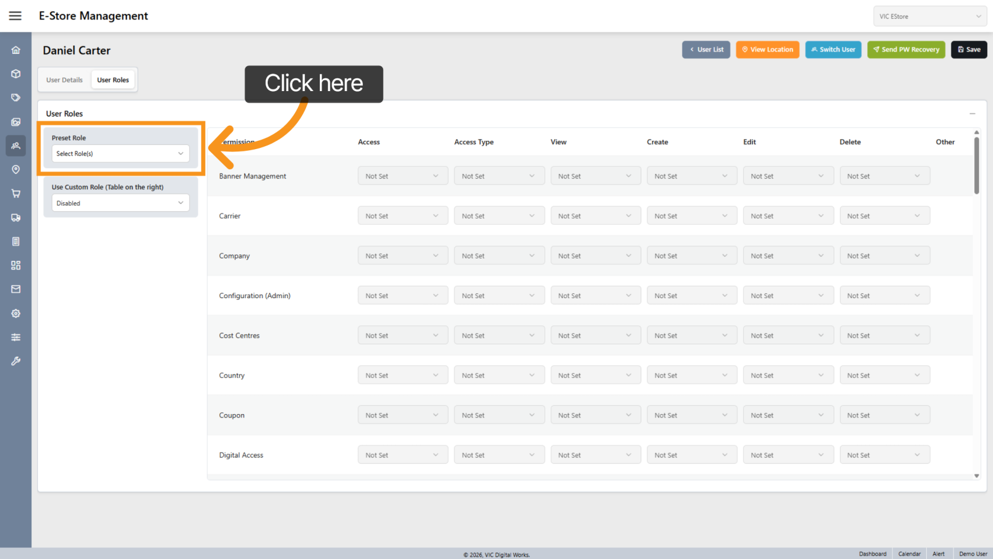993x559 pixels.
Task: Go to home via sidebar house icon
Action: tap(16, 50)
